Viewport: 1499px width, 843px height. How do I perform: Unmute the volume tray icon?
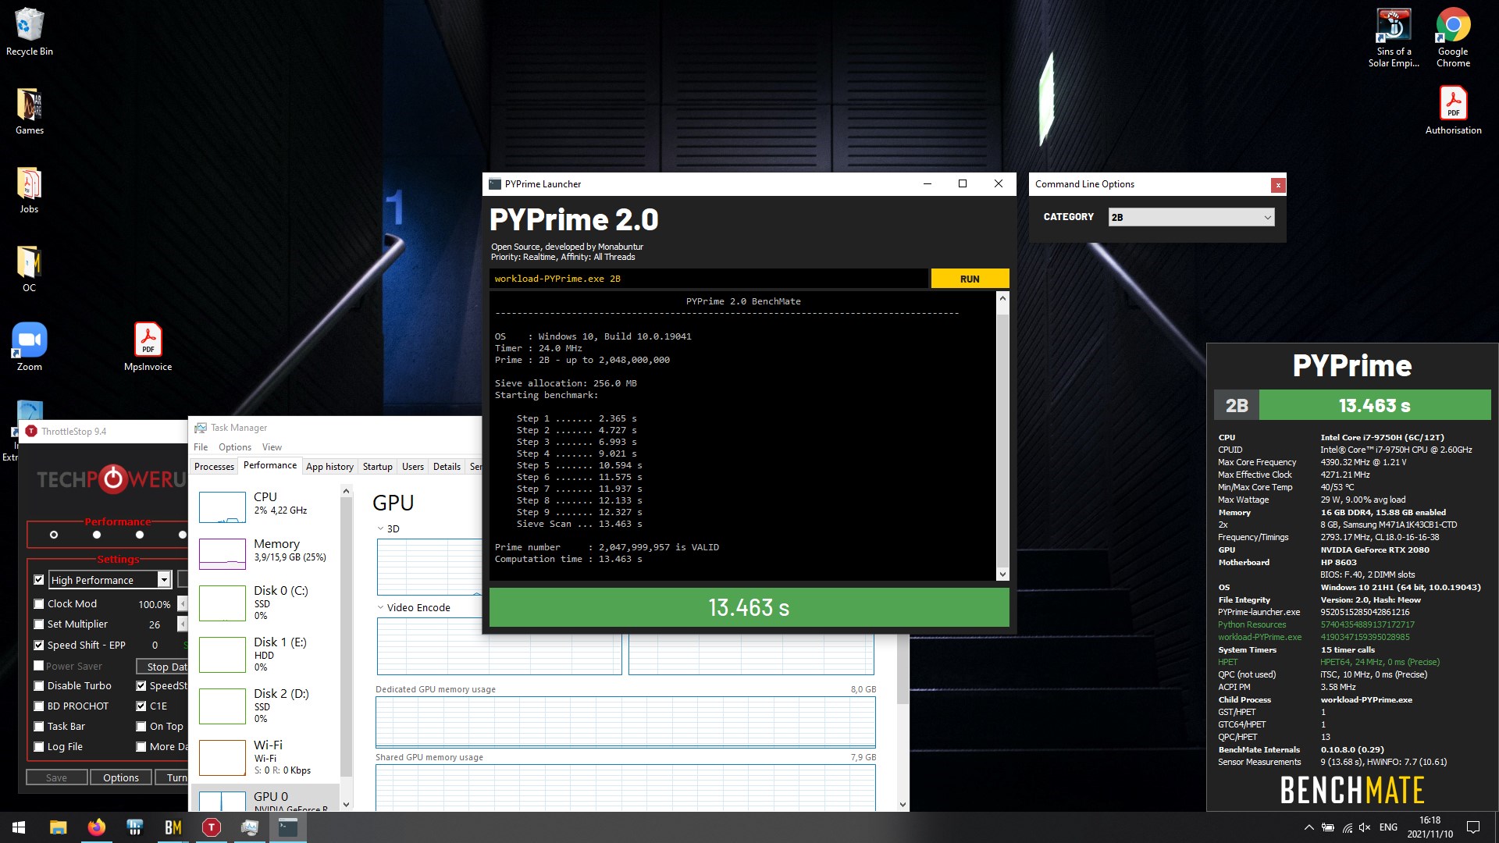pyautogui.click(x=1365, y=827)
